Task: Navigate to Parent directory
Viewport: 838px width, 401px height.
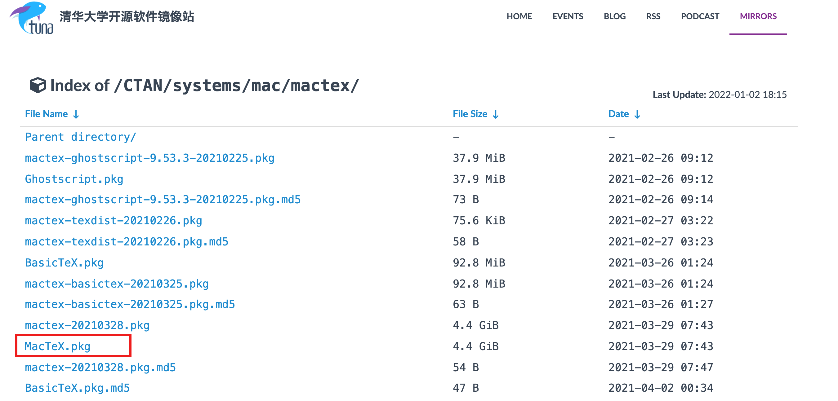Action: click(x=80, y=137)
